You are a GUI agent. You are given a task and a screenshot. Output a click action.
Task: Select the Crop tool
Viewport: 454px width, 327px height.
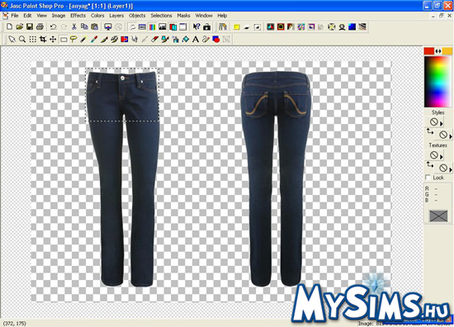[x=43, y=39]
